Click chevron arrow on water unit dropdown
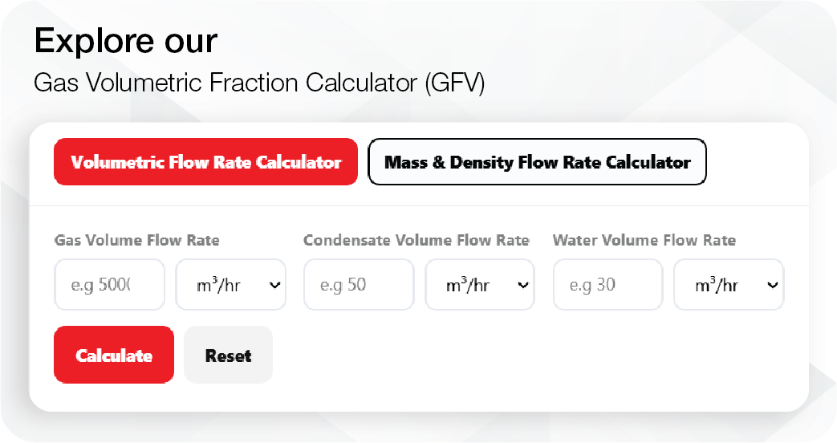Screen dimensions: 837x443 click(x=773, y=285)
